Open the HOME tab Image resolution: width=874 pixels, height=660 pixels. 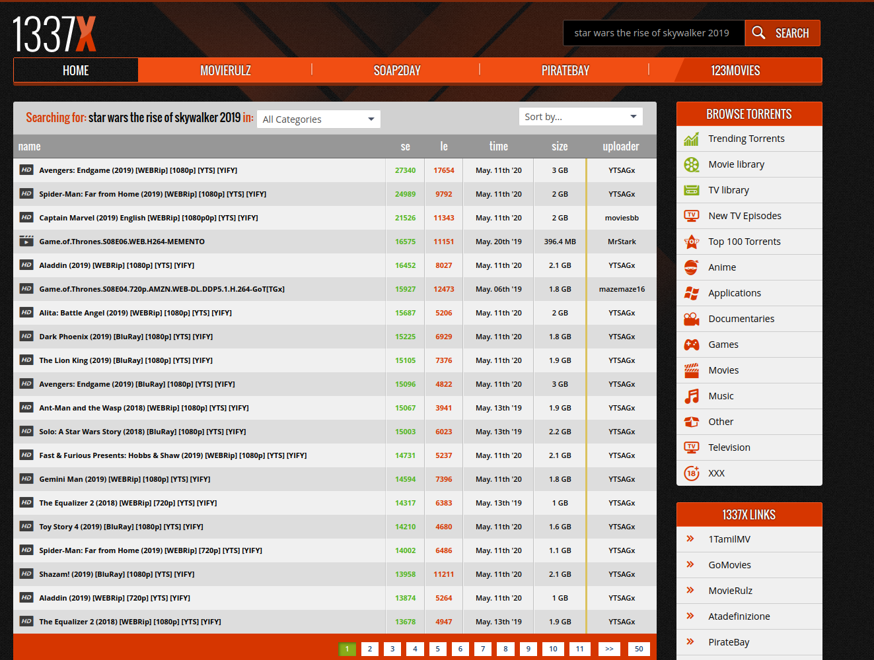click(76, 70)
